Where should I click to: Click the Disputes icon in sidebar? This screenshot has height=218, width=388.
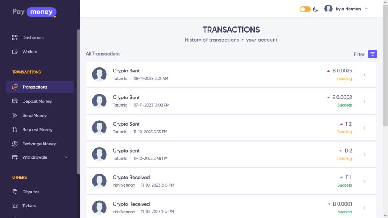tap(15, 192)
